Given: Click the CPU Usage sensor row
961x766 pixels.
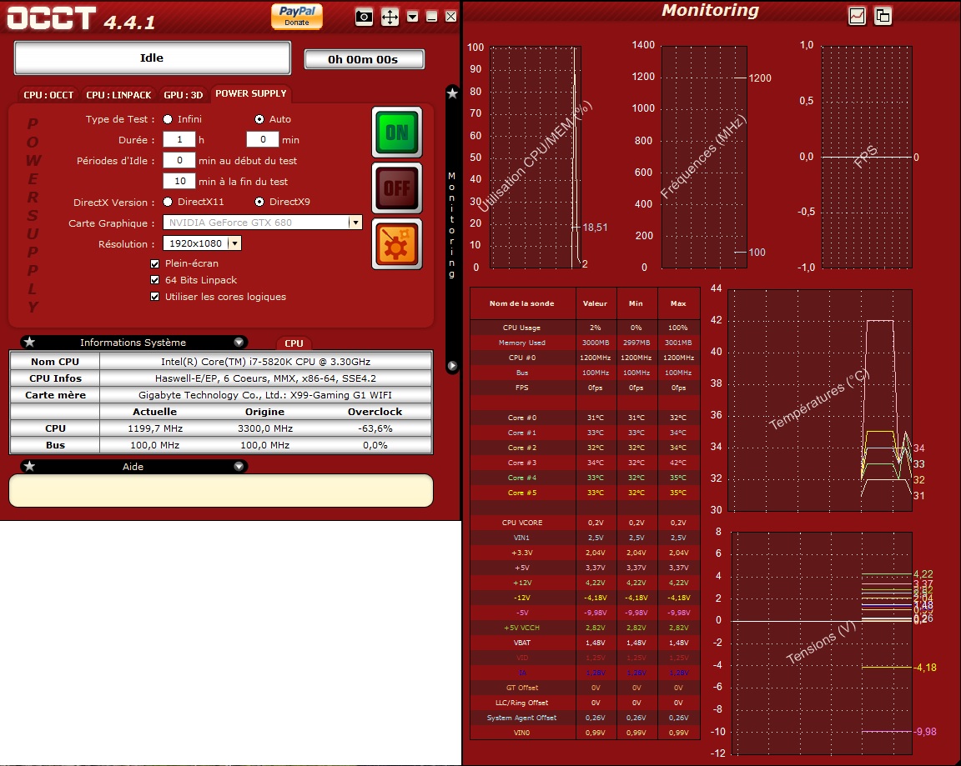Looking at the screenshot, I should (x=585, y=328).
